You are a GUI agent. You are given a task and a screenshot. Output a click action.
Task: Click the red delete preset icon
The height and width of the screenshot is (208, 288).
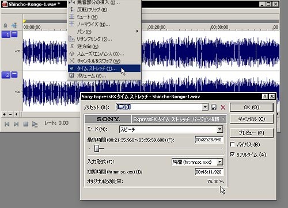click(x=223, y=107)
